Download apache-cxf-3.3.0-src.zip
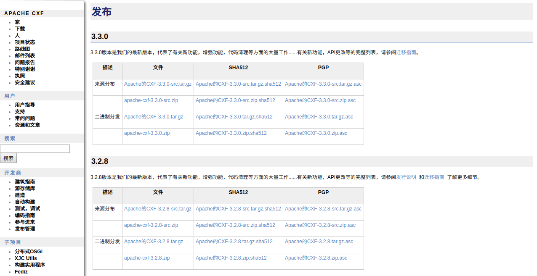 tap(151, 100)
